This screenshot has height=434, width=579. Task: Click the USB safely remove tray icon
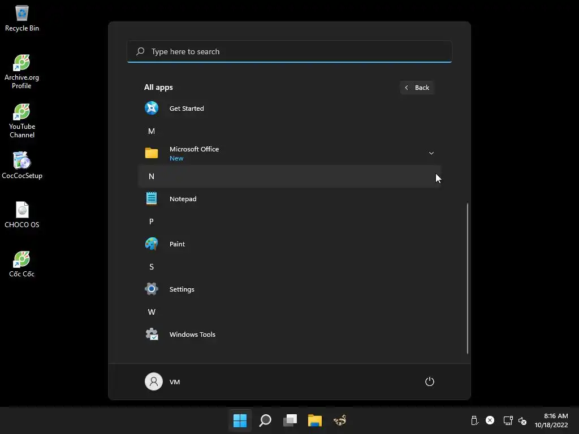point(474,420)
